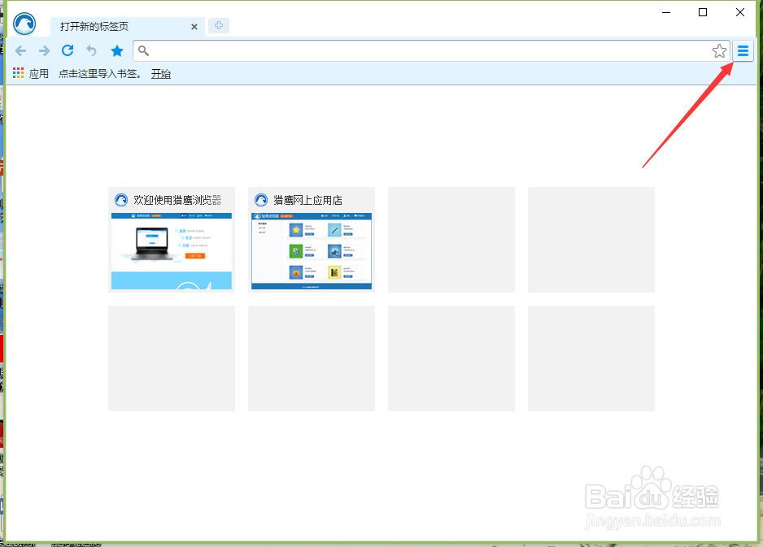Click the 开始 link on bookmarks bar

point(160,73)
